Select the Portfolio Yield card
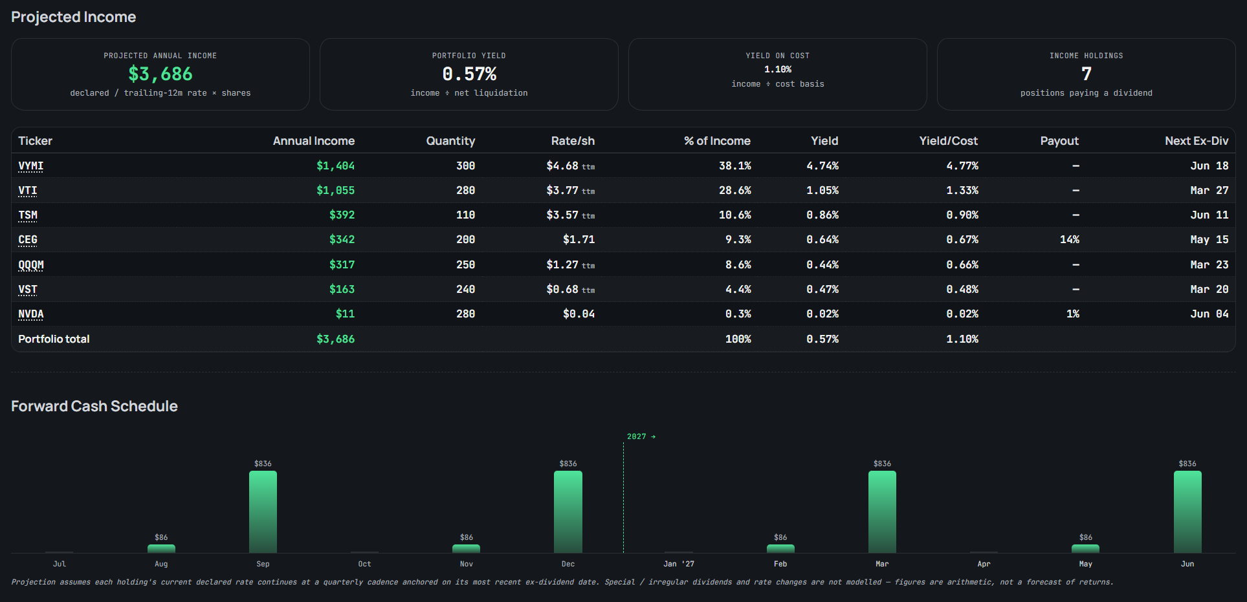 [469, 74]
